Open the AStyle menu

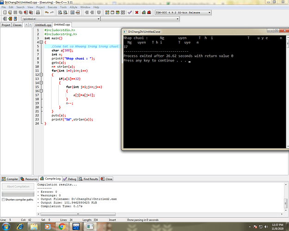click(74, 7)
